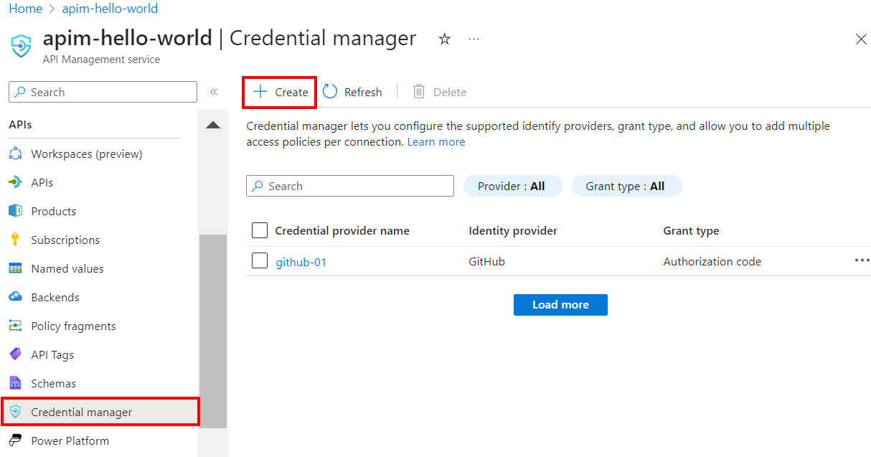Image resolution: width=871 pixels, height=457 pixels.
Task: Click the credential search input field
Action: pos(349,186)
